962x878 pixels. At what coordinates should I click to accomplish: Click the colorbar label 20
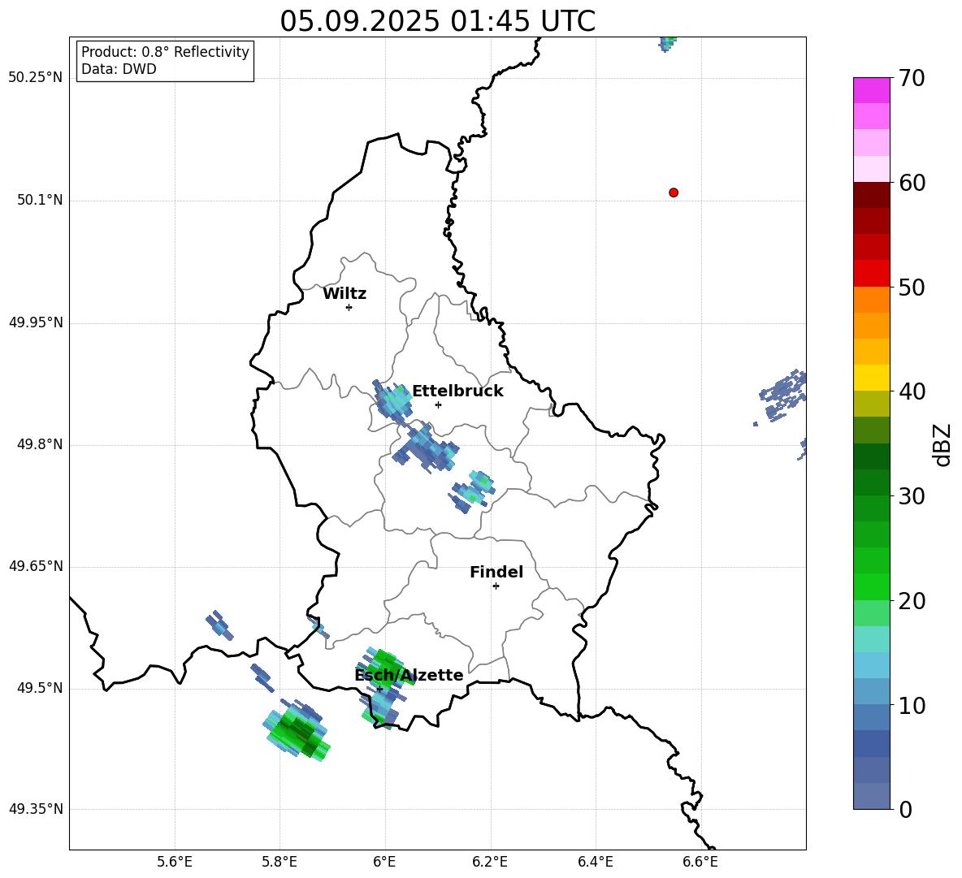[x=912, y=601]
